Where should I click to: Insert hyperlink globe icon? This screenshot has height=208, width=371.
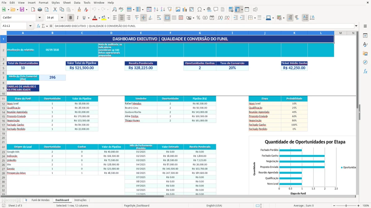[x=209, y=10]
